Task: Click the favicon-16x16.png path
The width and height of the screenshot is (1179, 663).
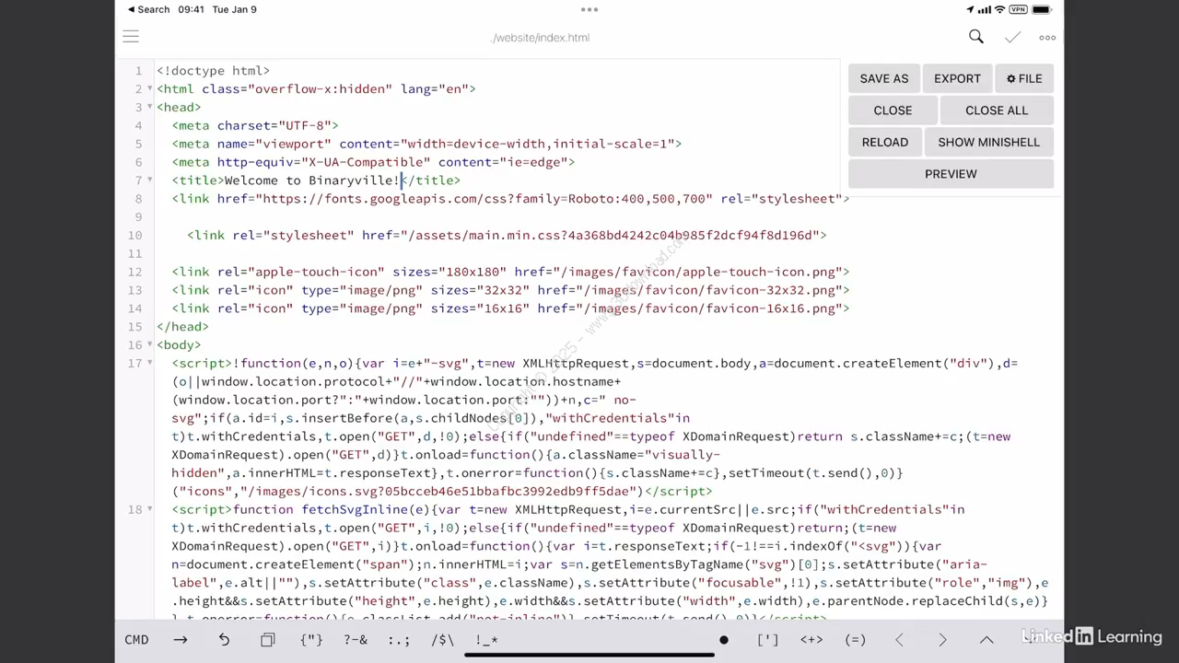Action: click(x=711, y=308)
